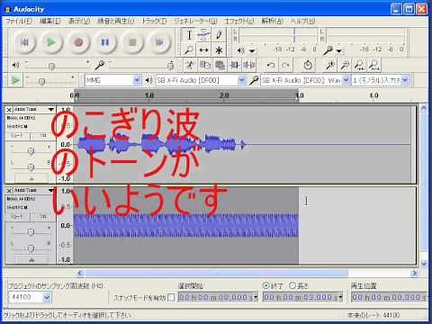Open the second track's Audio Track name menu
This screenshot has width=432, height=324.
click(x=34, y=191)
